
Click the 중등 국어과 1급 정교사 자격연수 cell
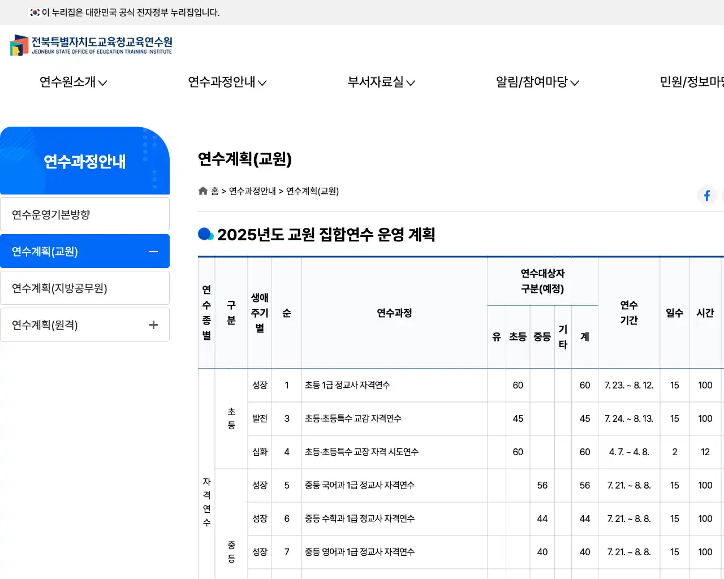click(x=360, y=485)
